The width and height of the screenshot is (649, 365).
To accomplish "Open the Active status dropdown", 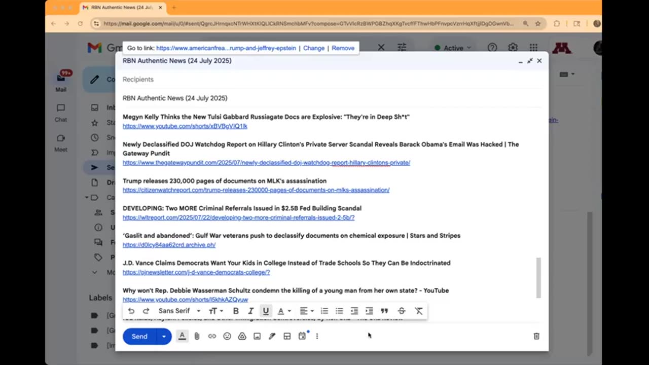I will click(453, 48).
